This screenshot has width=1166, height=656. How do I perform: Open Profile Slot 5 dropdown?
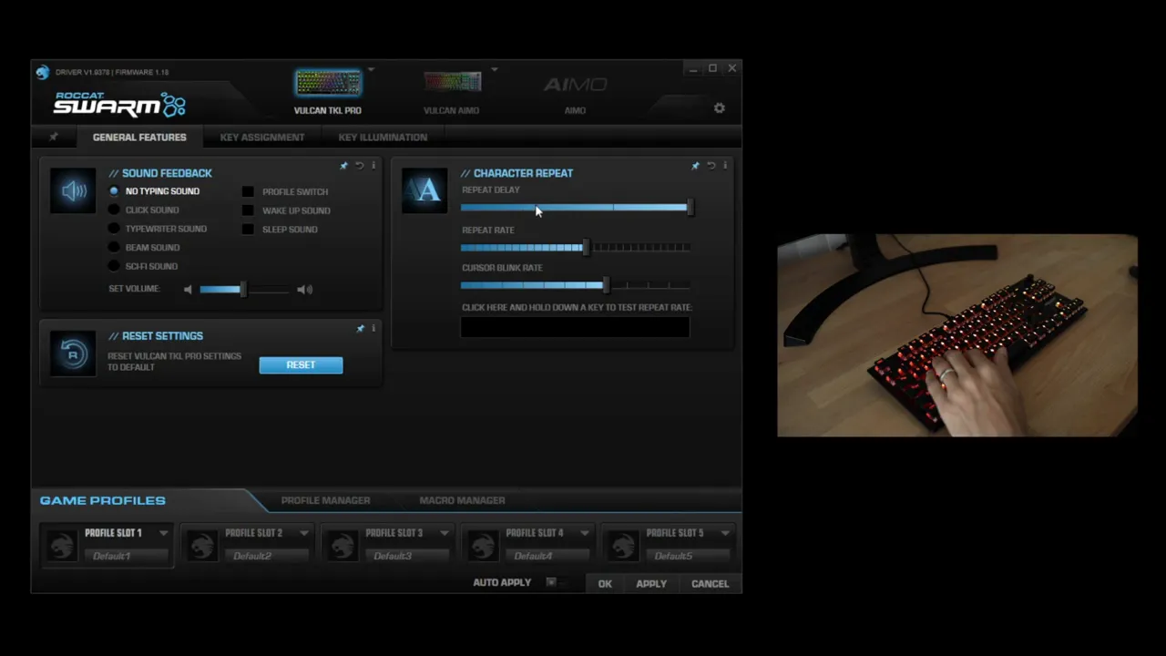click(x=725, y=533)
